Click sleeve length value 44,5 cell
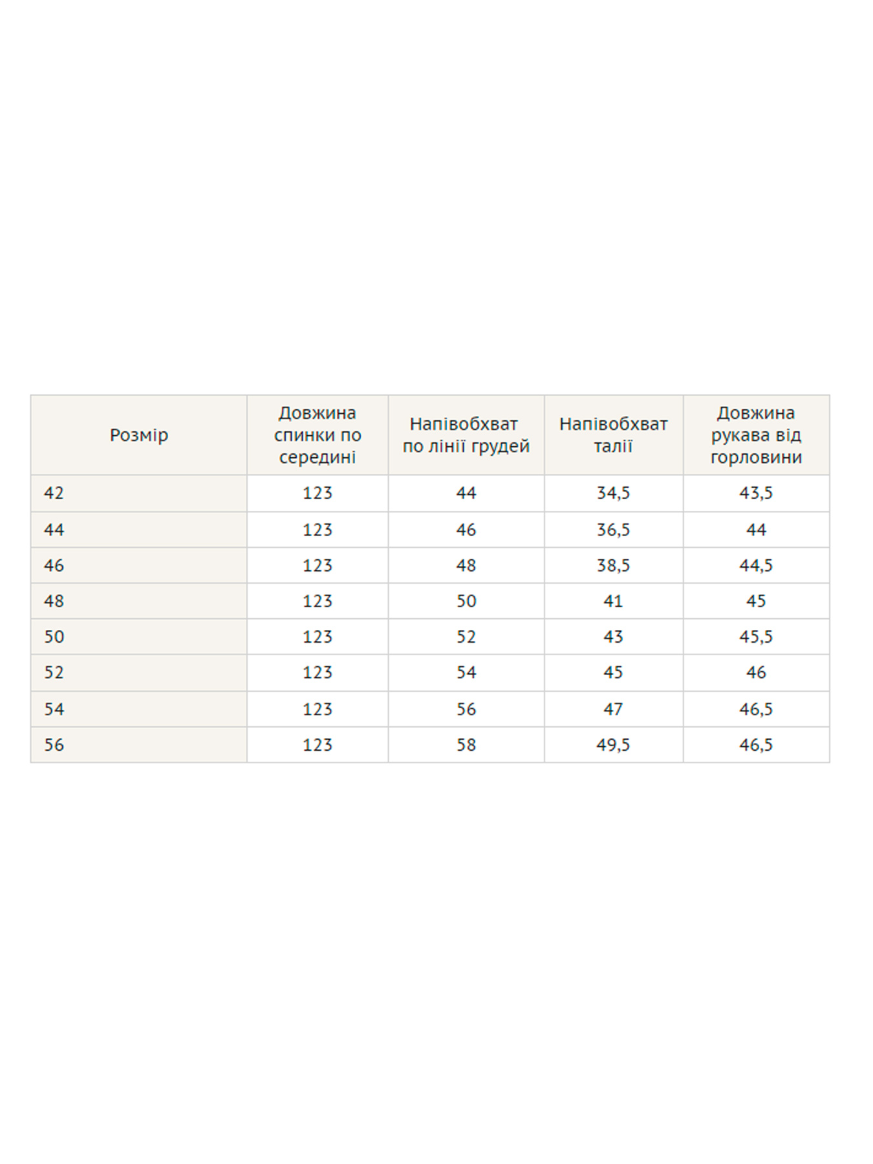 click(x=755, y=566)
